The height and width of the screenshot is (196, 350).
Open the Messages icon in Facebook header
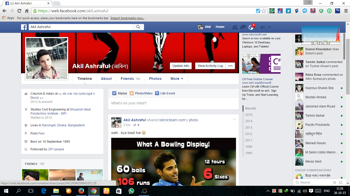pos(243,27)
